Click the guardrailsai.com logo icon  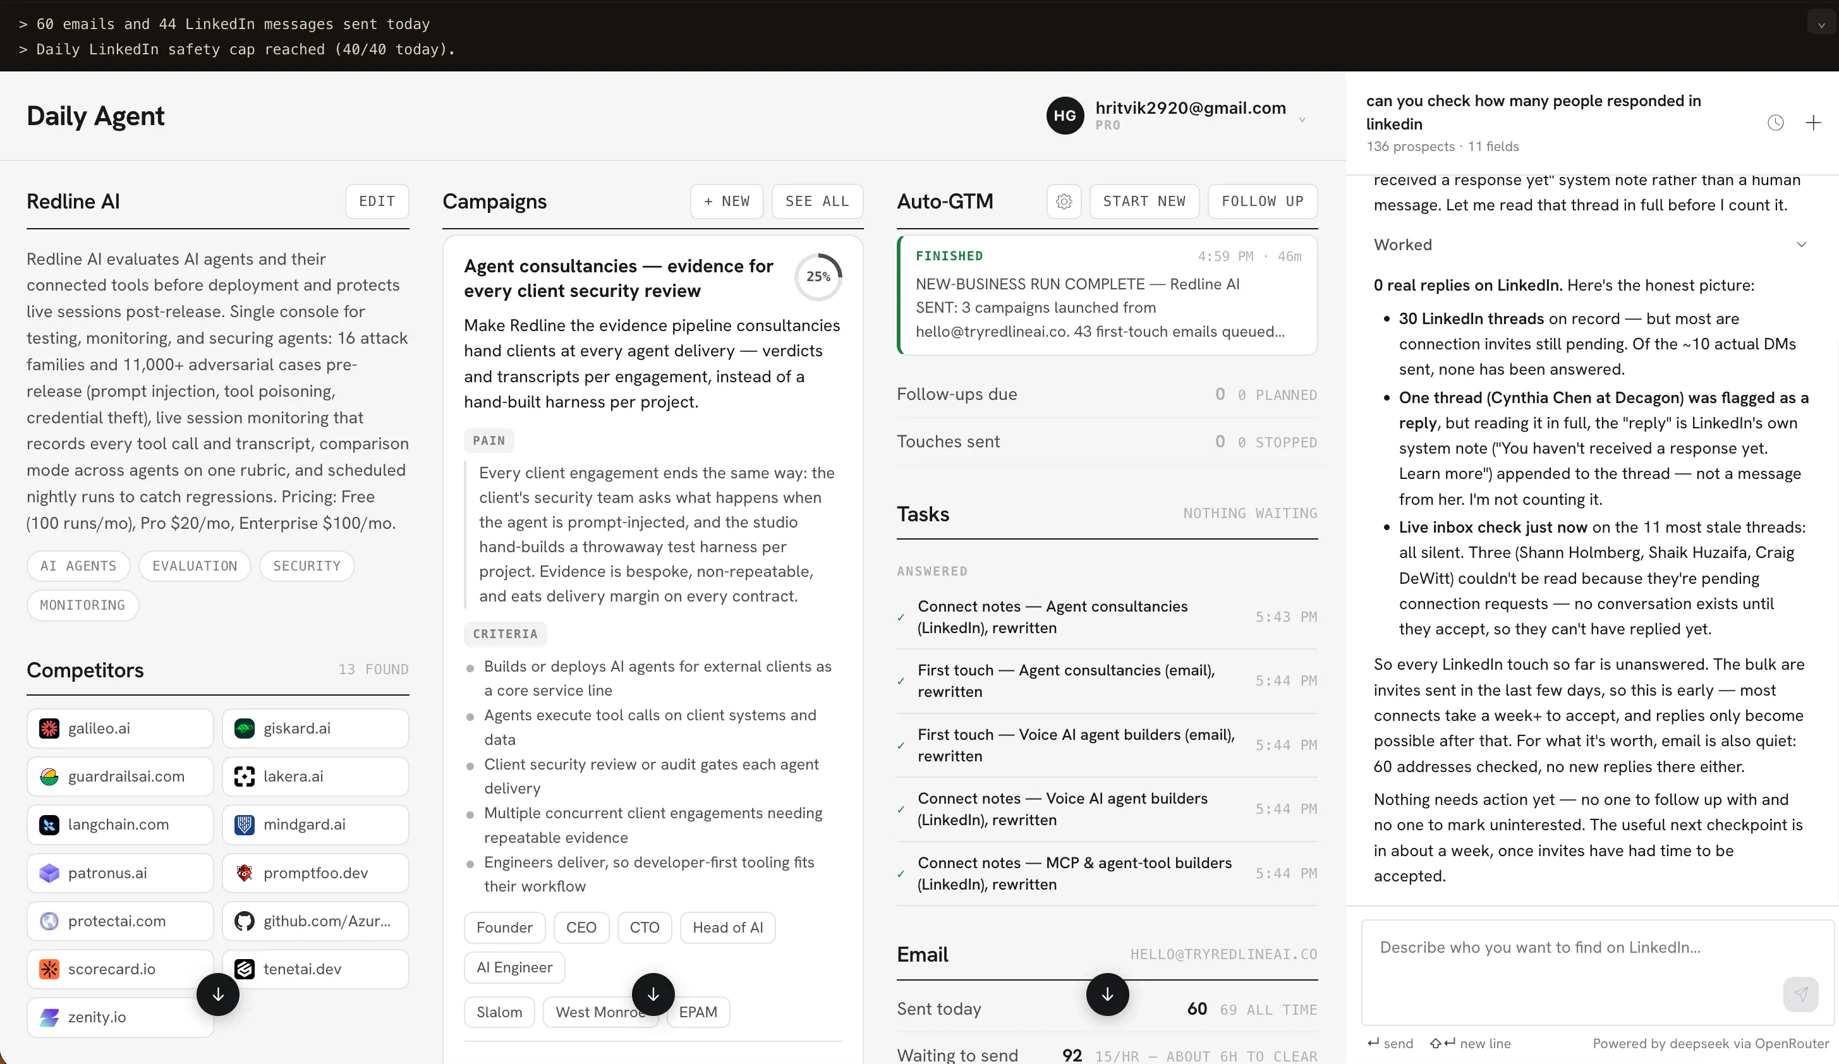click(x=49, y=777)
